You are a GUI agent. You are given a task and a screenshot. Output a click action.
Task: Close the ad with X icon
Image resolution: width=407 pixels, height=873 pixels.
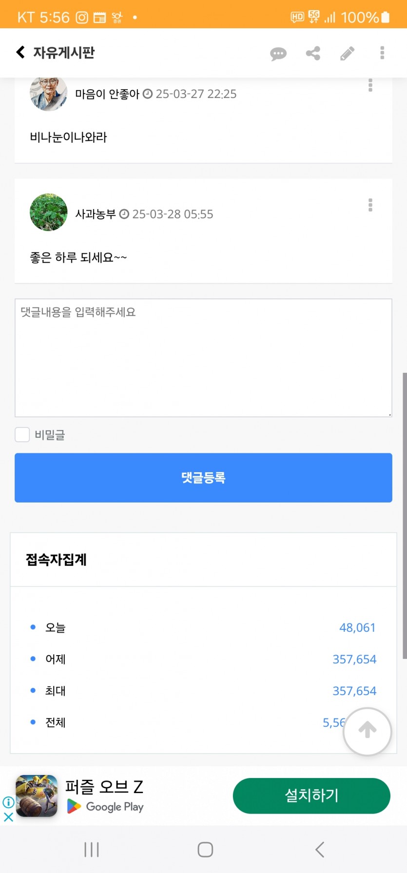[8, 817]
